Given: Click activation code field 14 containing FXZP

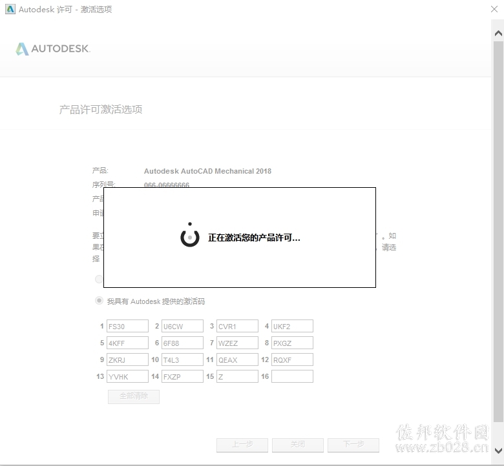Looking at the screenshot, I should (182, 376).
